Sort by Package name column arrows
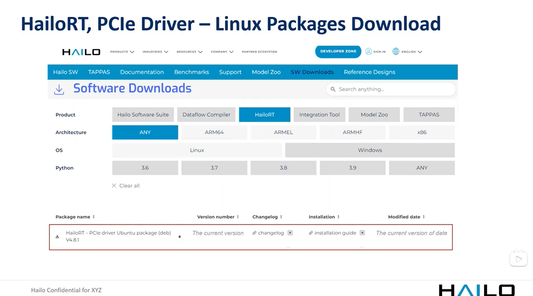Screen dimensions: 533x296 coord(94,217)
